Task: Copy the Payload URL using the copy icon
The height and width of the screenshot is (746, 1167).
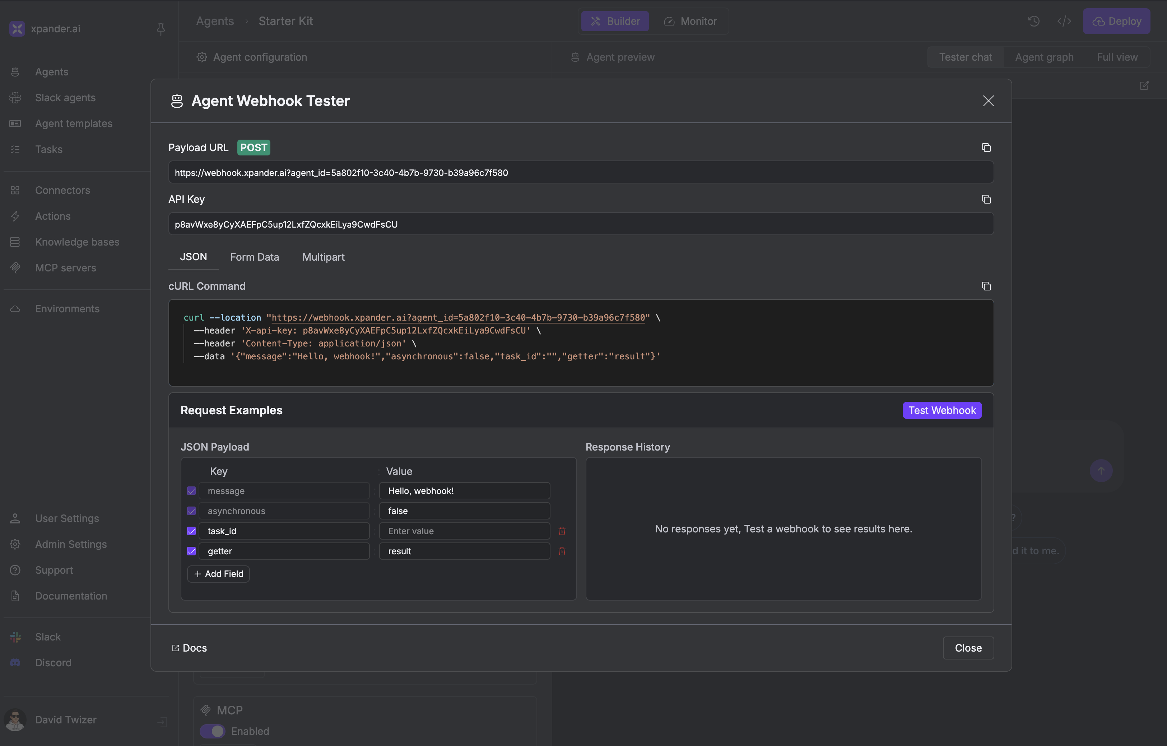Action: pyautogui.click(x=986, y=147)
